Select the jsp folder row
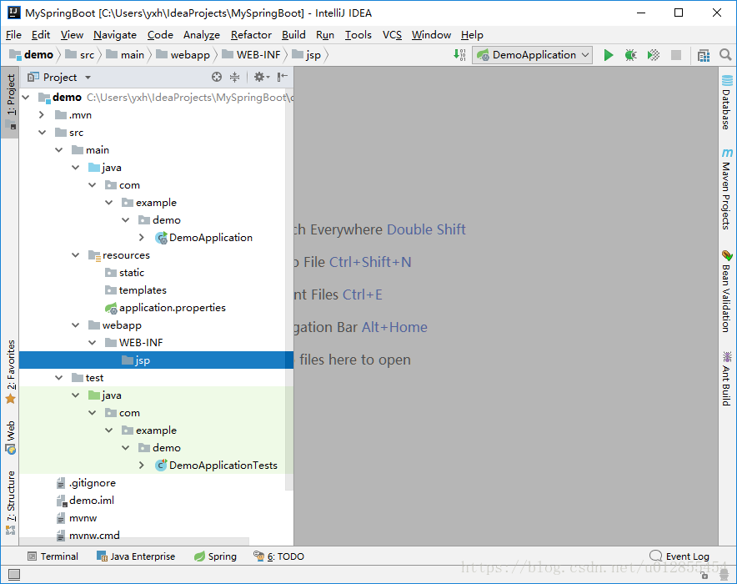This screenshot has height=584, width=737. point(156,360)
